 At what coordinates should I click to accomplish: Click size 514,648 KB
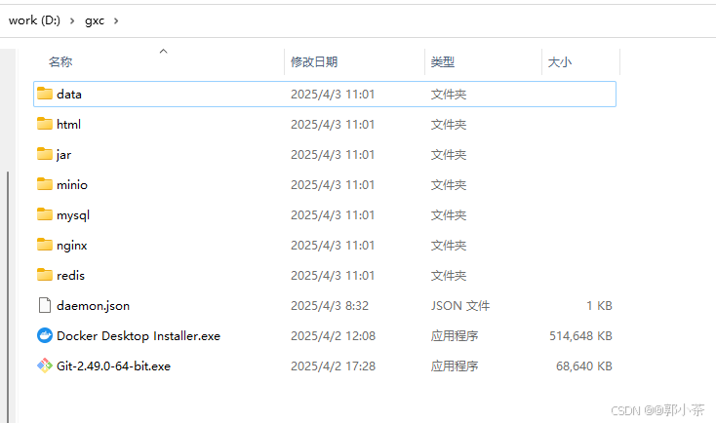(580, 336)
